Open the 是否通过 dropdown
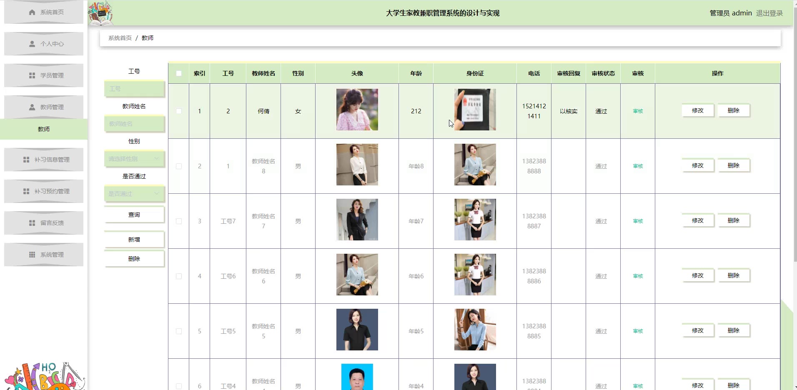The image size is (797, 390). 134,194
